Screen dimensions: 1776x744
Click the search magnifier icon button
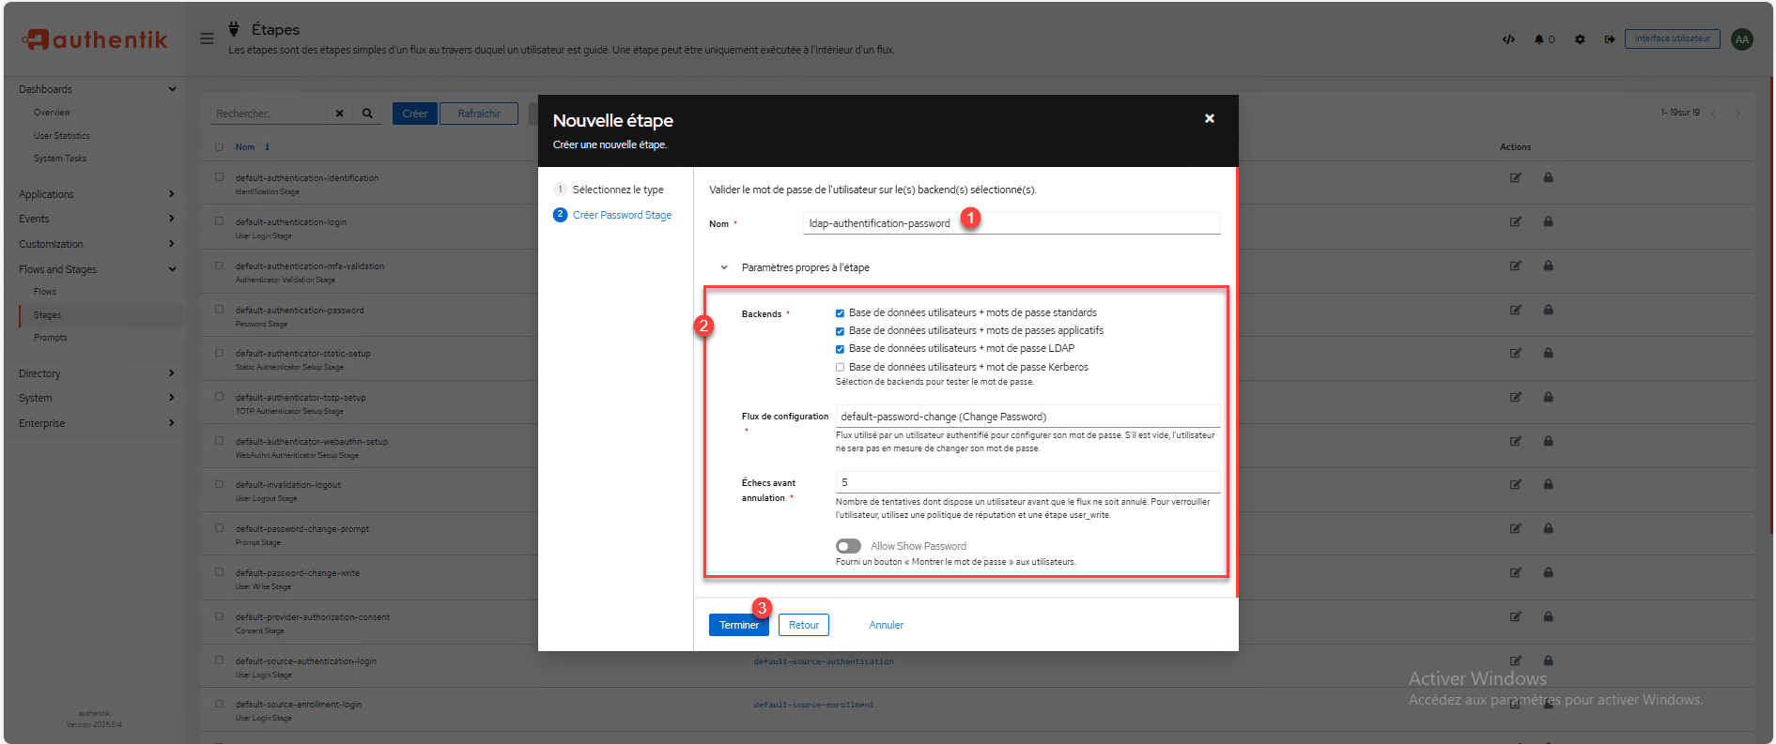[367, 114]
